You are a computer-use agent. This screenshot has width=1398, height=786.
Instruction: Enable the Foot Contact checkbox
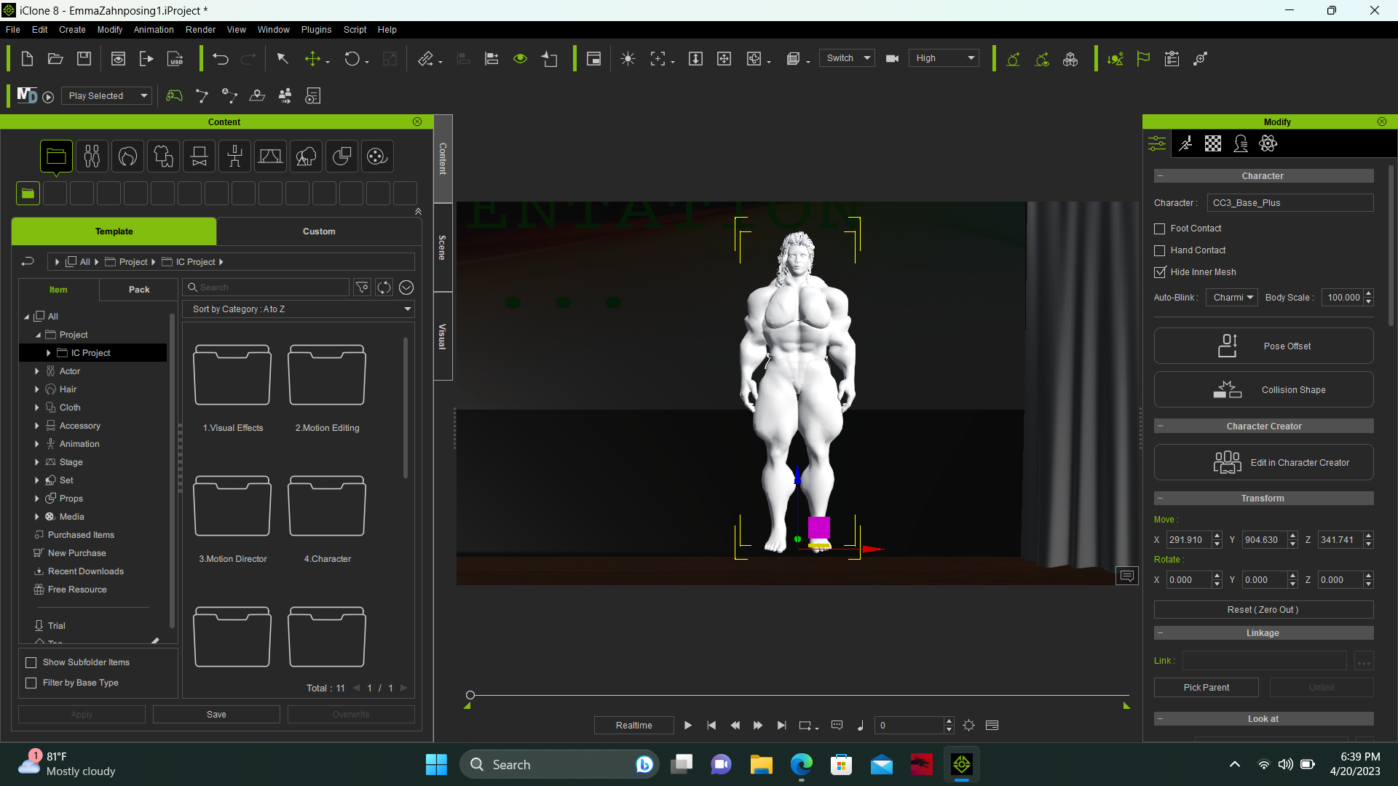1160,229
